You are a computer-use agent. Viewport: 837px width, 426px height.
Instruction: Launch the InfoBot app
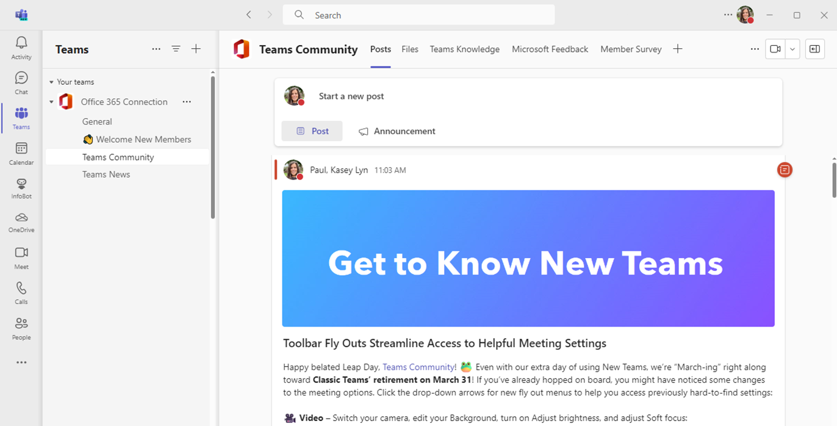(21, 188)
